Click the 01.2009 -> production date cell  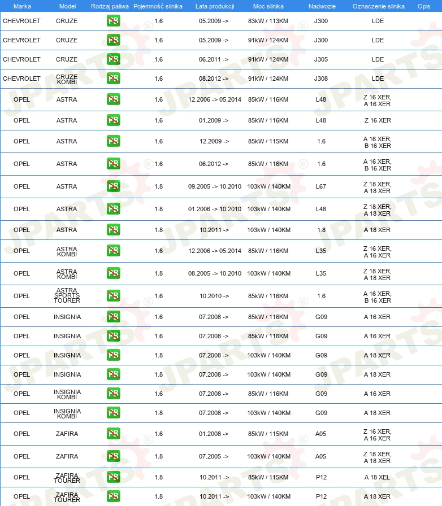[x=214, y=120]
